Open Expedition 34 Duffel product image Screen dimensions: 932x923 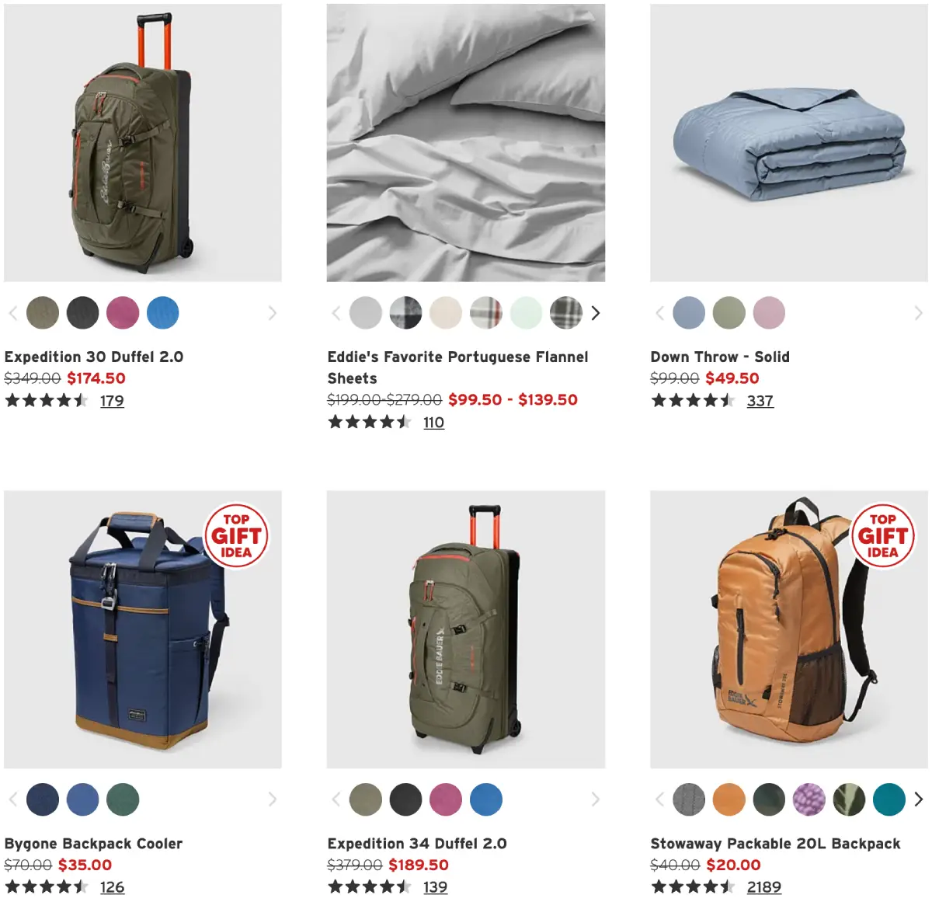tap(466, 629)
